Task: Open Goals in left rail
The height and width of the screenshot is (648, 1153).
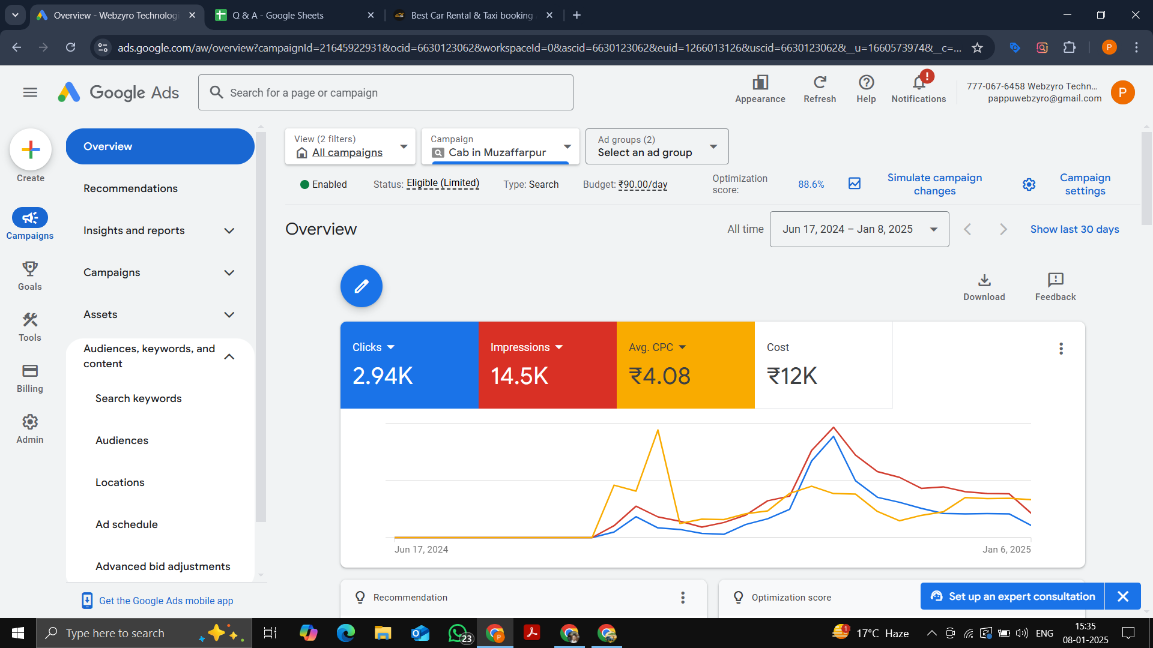Action: 30,275
